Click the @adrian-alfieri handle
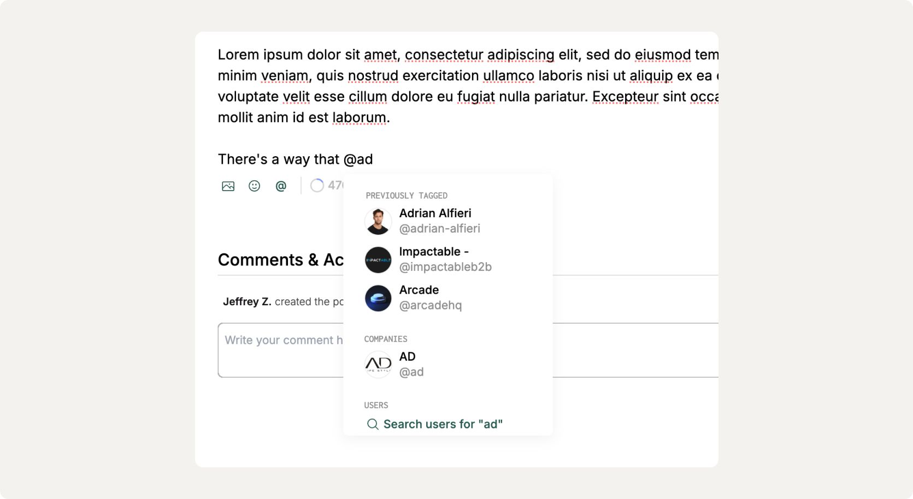 [x=440, y=229]
